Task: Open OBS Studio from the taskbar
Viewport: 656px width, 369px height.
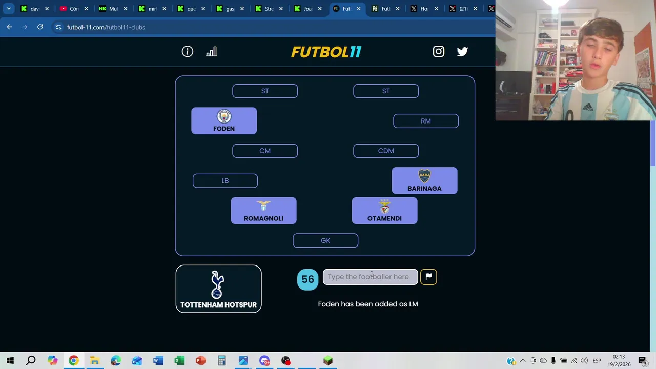Action: [x=285, y=361]
